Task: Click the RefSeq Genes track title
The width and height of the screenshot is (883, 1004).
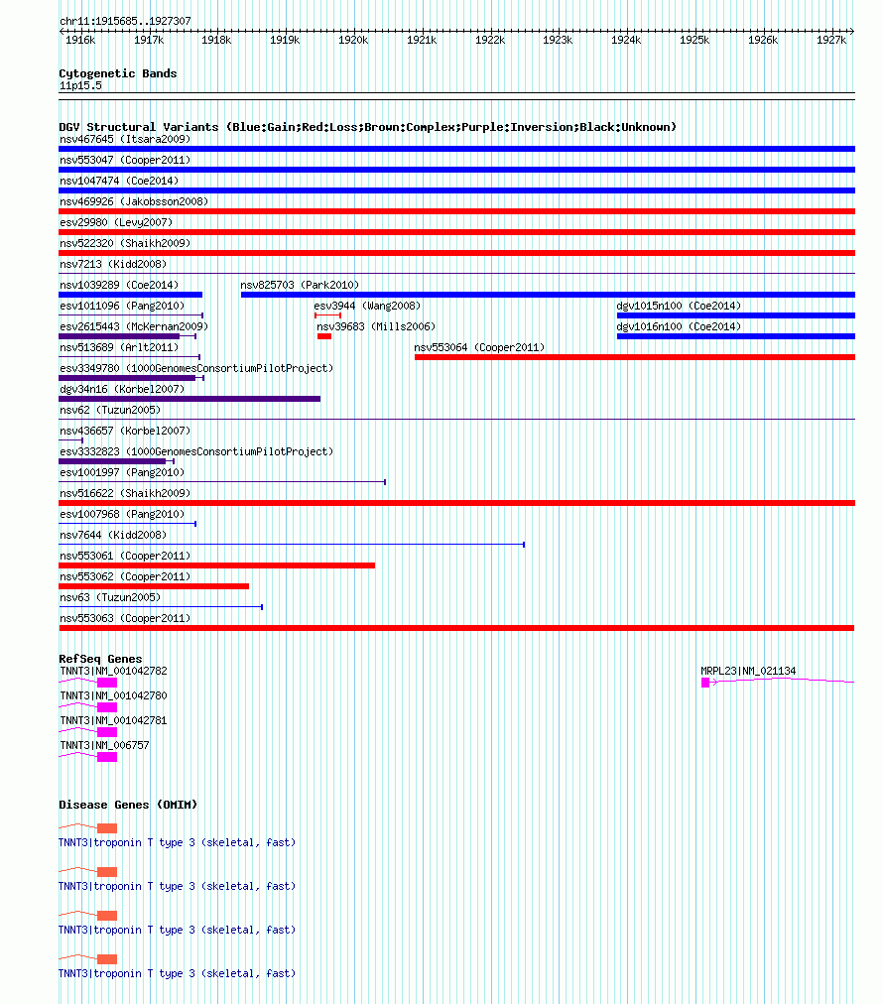Action: click(100, 659)
